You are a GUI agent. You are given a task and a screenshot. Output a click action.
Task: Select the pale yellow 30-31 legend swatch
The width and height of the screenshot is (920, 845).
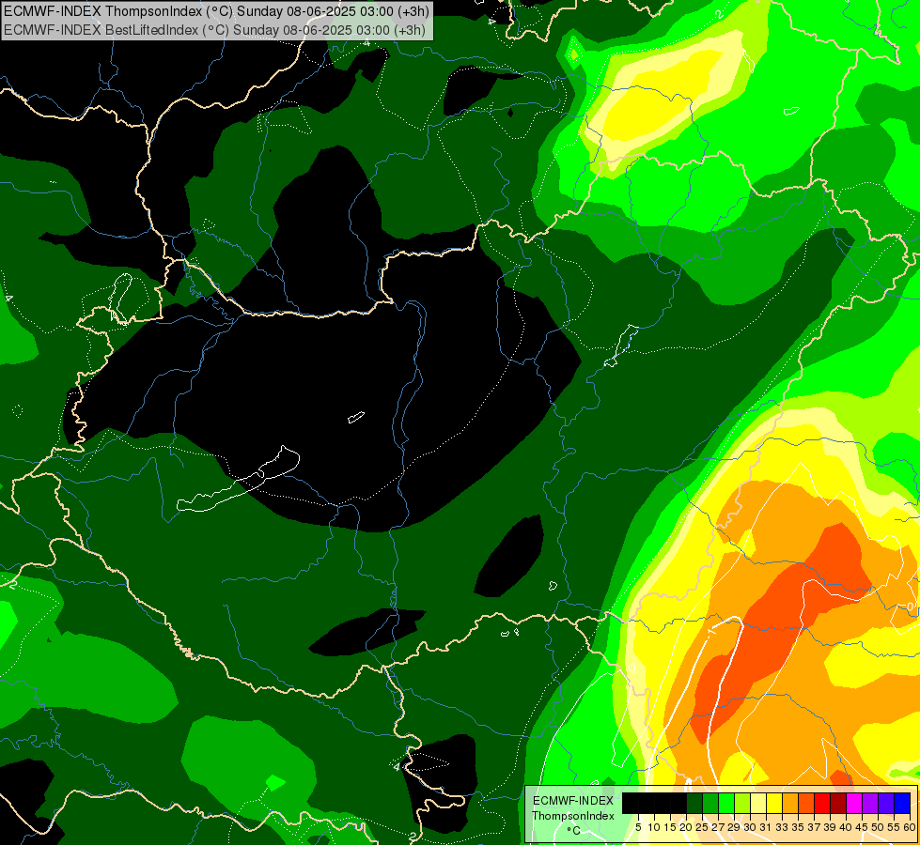click(x=758, y=803)
